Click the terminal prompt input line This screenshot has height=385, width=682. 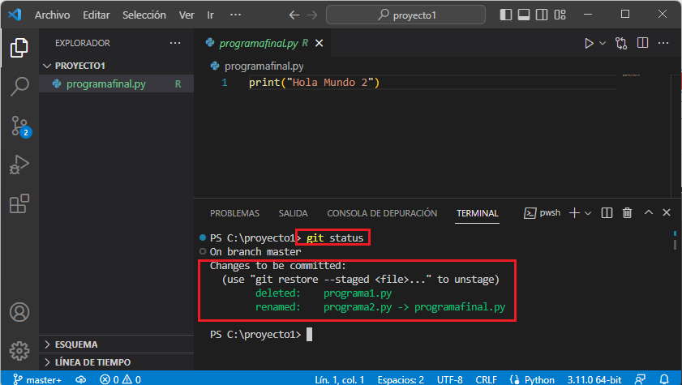(x=261, y=334)
